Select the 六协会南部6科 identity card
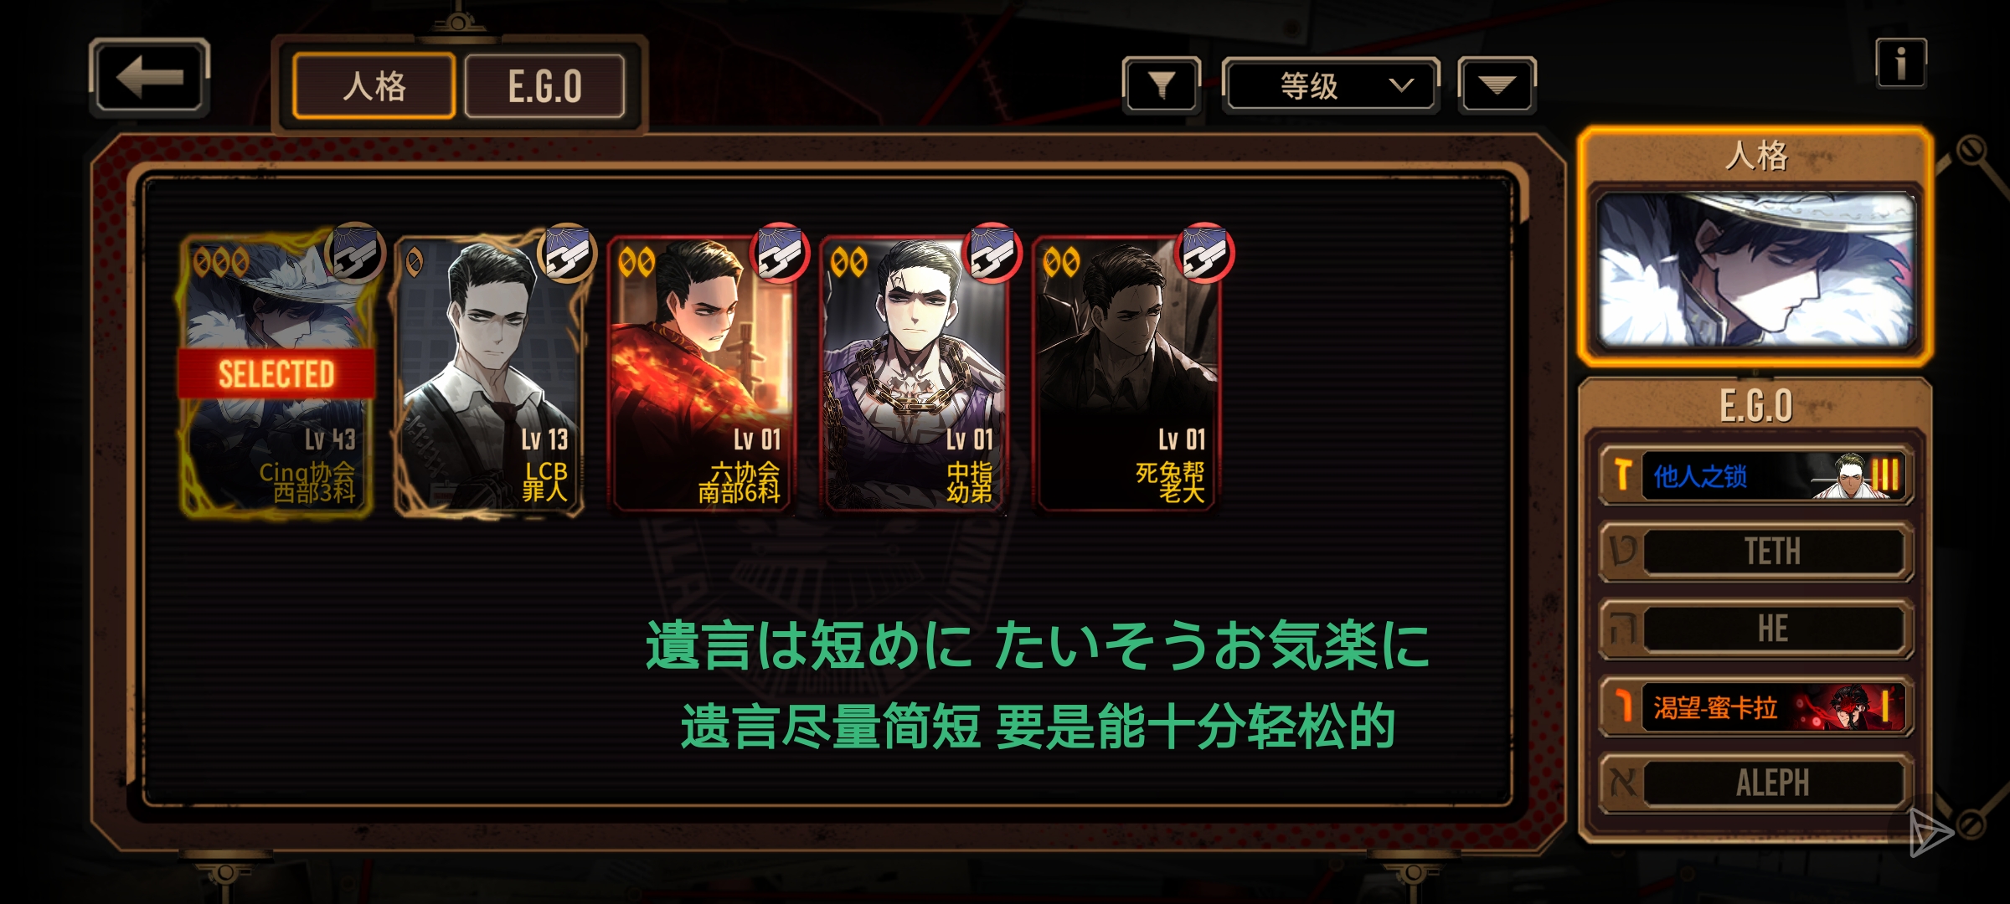The height and width of the screenshot is (904, 2010). click(x=702, y=374)
